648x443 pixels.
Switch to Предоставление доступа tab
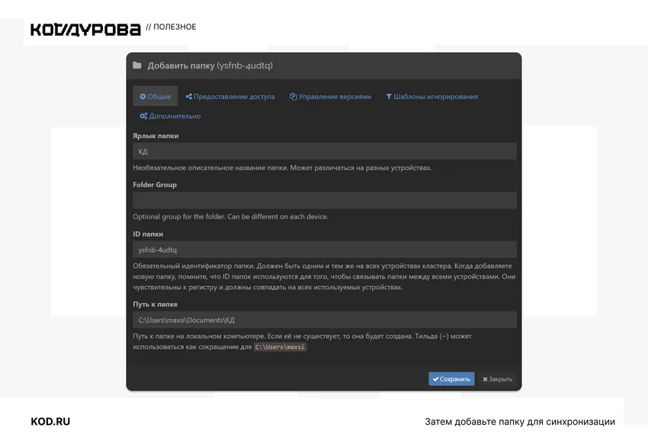point(230,96)
